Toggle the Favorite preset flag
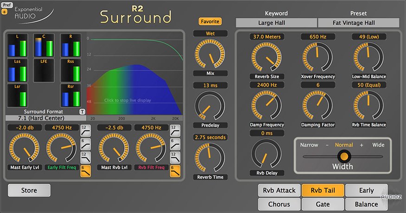 (210, 21)
